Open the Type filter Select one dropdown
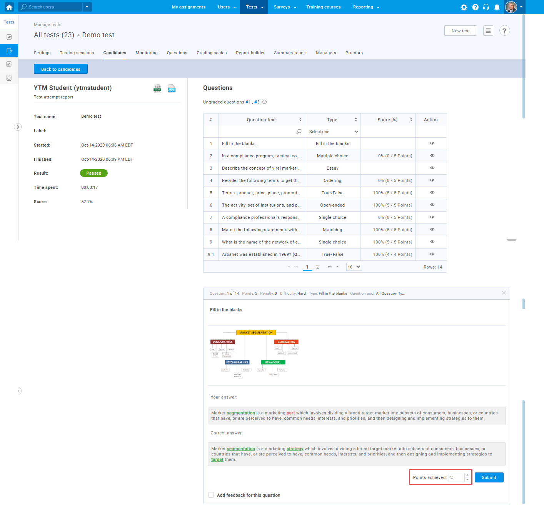This screenshot has height=507, width=544. pos(333,132)
